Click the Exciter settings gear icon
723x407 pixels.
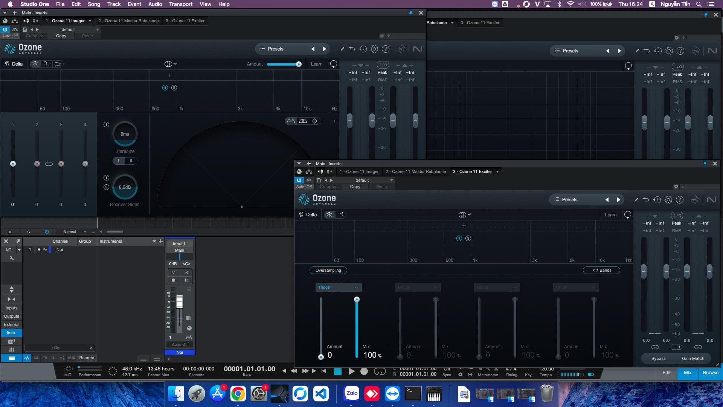pyautogui.click(x=668, y=200)
